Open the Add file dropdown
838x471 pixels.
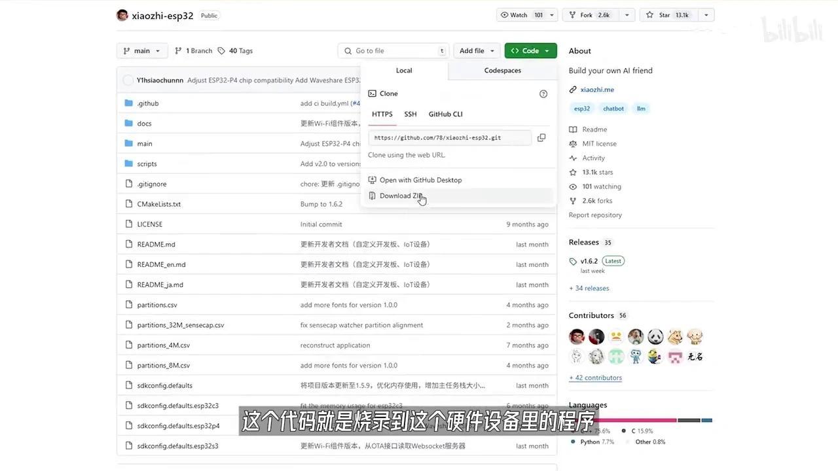[477, 51]
